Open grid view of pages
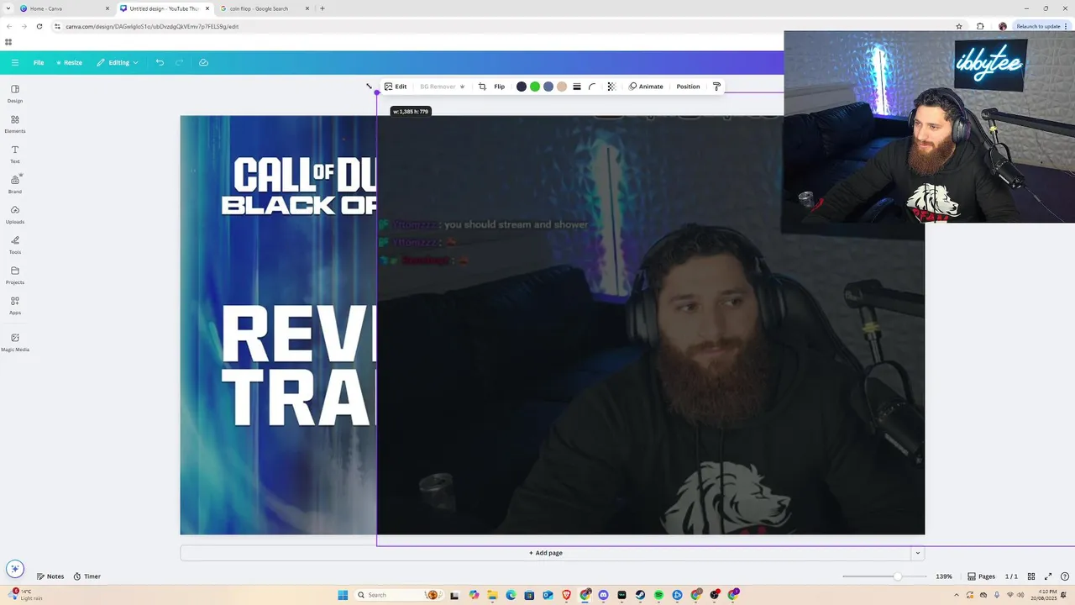The image size is (1075, 605). point(1031,576)
